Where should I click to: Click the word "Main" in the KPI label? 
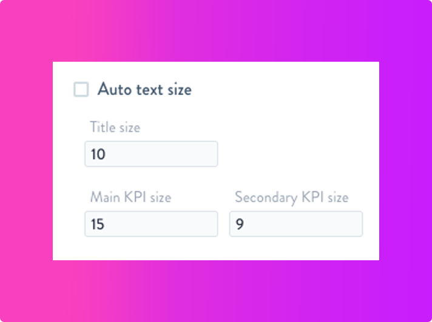tap(104, 197)
